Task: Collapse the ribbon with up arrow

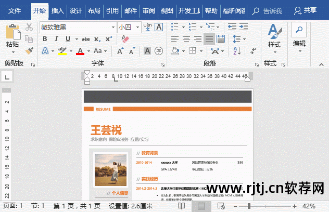Action: click(321, 64)
